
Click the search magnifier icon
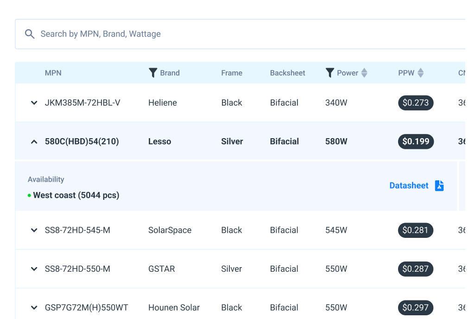pos(30,34)
